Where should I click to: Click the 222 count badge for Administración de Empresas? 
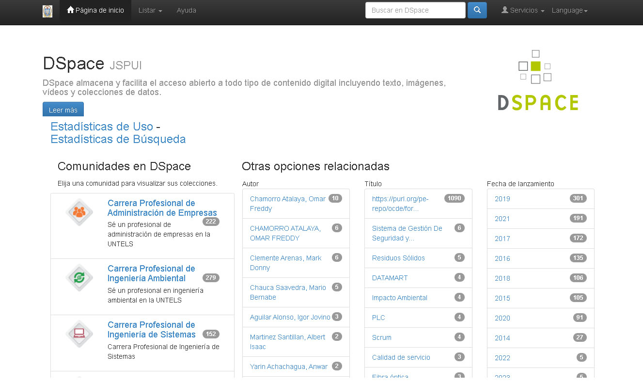pyautogui.click(x=211, y=222)
